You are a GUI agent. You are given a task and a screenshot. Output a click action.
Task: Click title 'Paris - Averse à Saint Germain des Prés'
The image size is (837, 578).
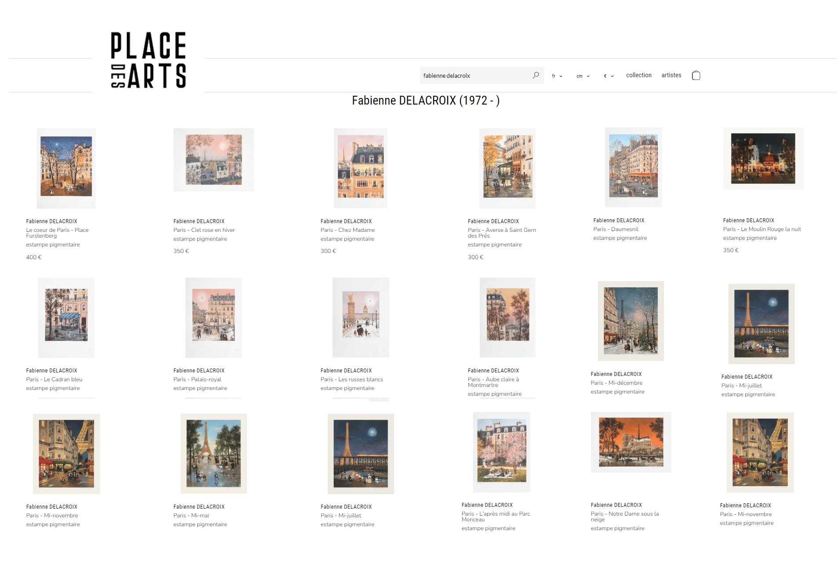tap(502, 233)
